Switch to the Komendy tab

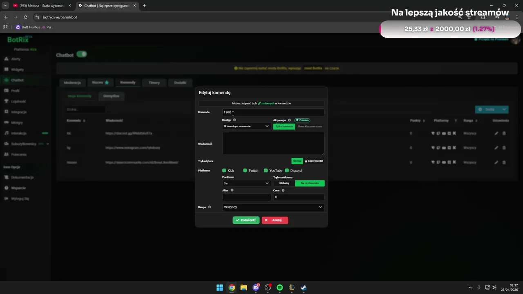(128, 82)
